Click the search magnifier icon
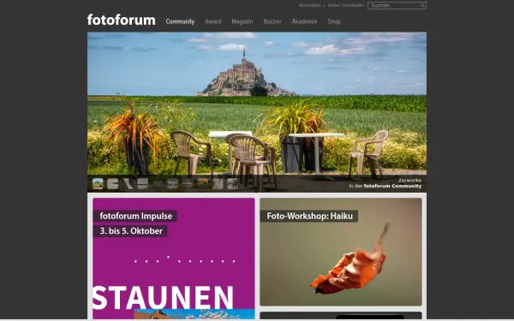 click(422, 5)
